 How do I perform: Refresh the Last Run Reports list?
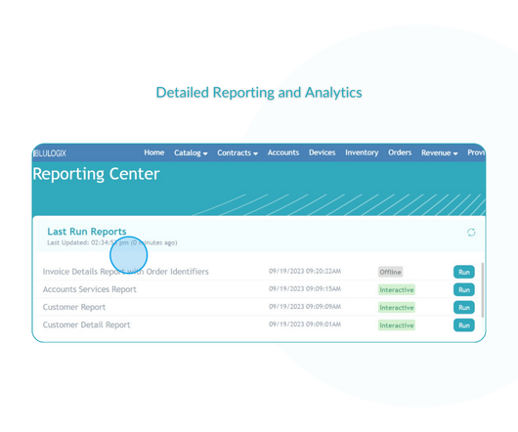click(x=471, y=233)
